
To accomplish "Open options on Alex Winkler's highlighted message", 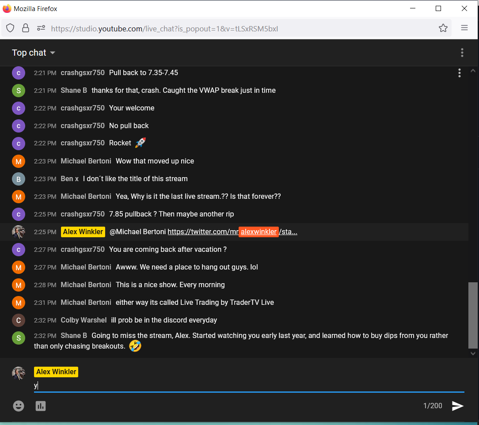I will click(460, 231).
